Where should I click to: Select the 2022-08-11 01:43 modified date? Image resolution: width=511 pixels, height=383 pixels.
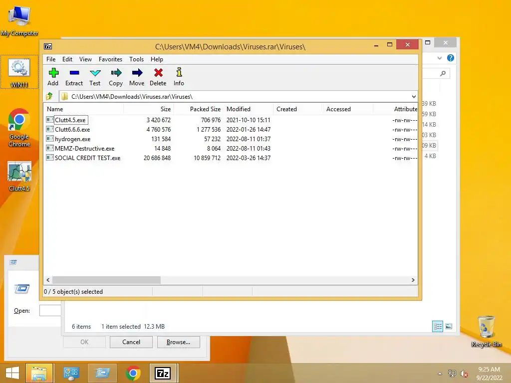249,149
